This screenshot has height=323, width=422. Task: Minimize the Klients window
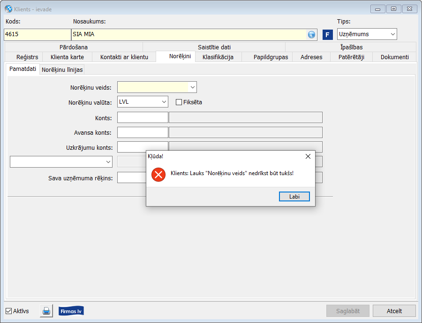point(377,9)
